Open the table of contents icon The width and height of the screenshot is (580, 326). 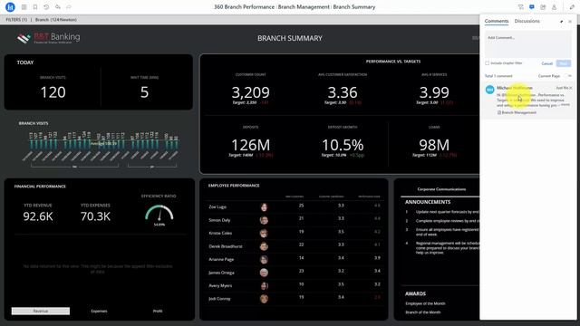coord(24,7)
